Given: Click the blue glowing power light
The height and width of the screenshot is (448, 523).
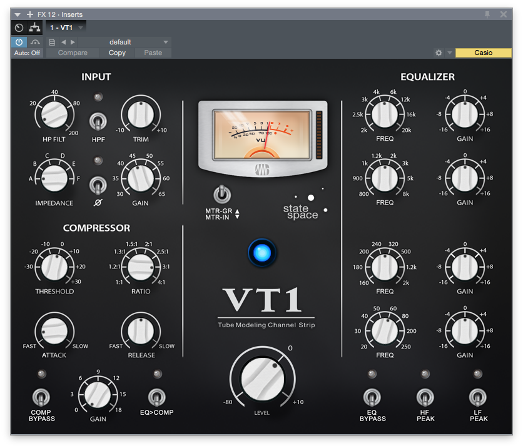Looking at the screenshot, I should click(x=261, y=253).
